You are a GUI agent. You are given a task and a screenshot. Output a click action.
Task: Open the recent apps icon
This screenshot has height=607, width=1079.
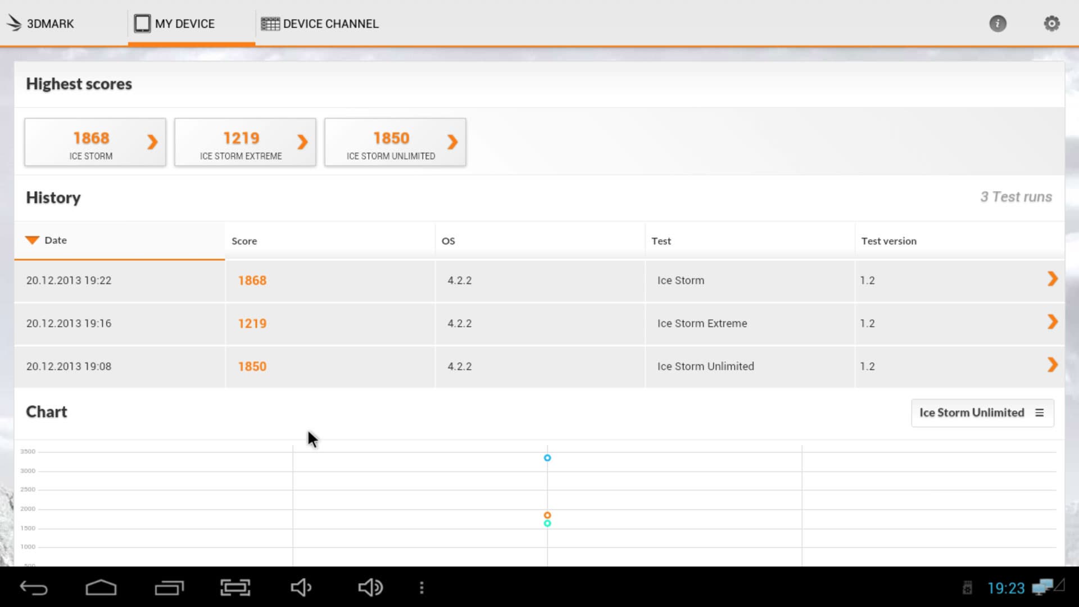point(169,587)
